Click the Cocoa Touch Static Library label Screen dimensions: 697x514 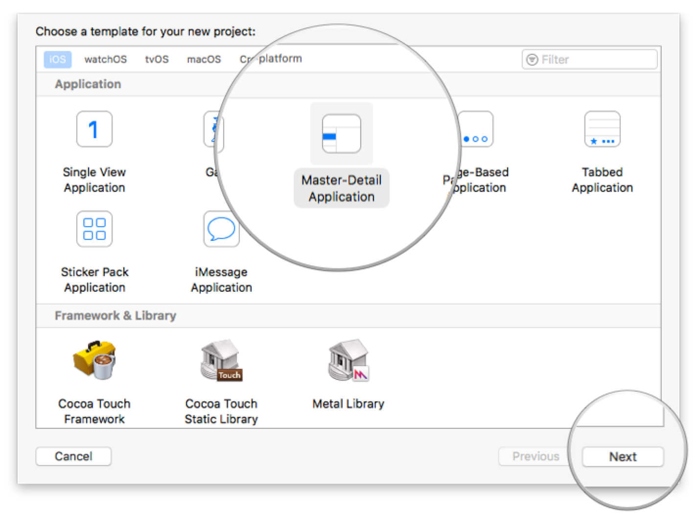221,411
